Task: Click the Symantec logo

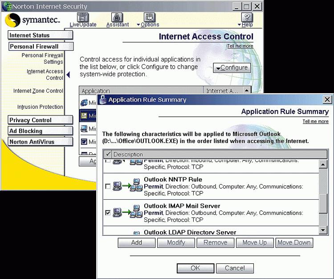Action: (32, 20)
